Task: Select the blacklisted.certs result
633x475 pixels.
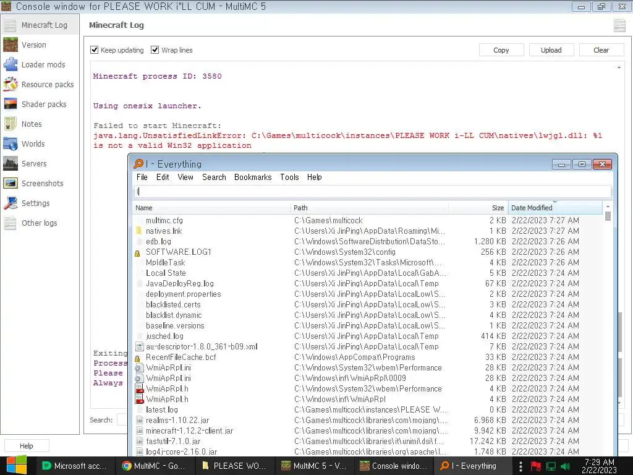Action: [368, 304]
